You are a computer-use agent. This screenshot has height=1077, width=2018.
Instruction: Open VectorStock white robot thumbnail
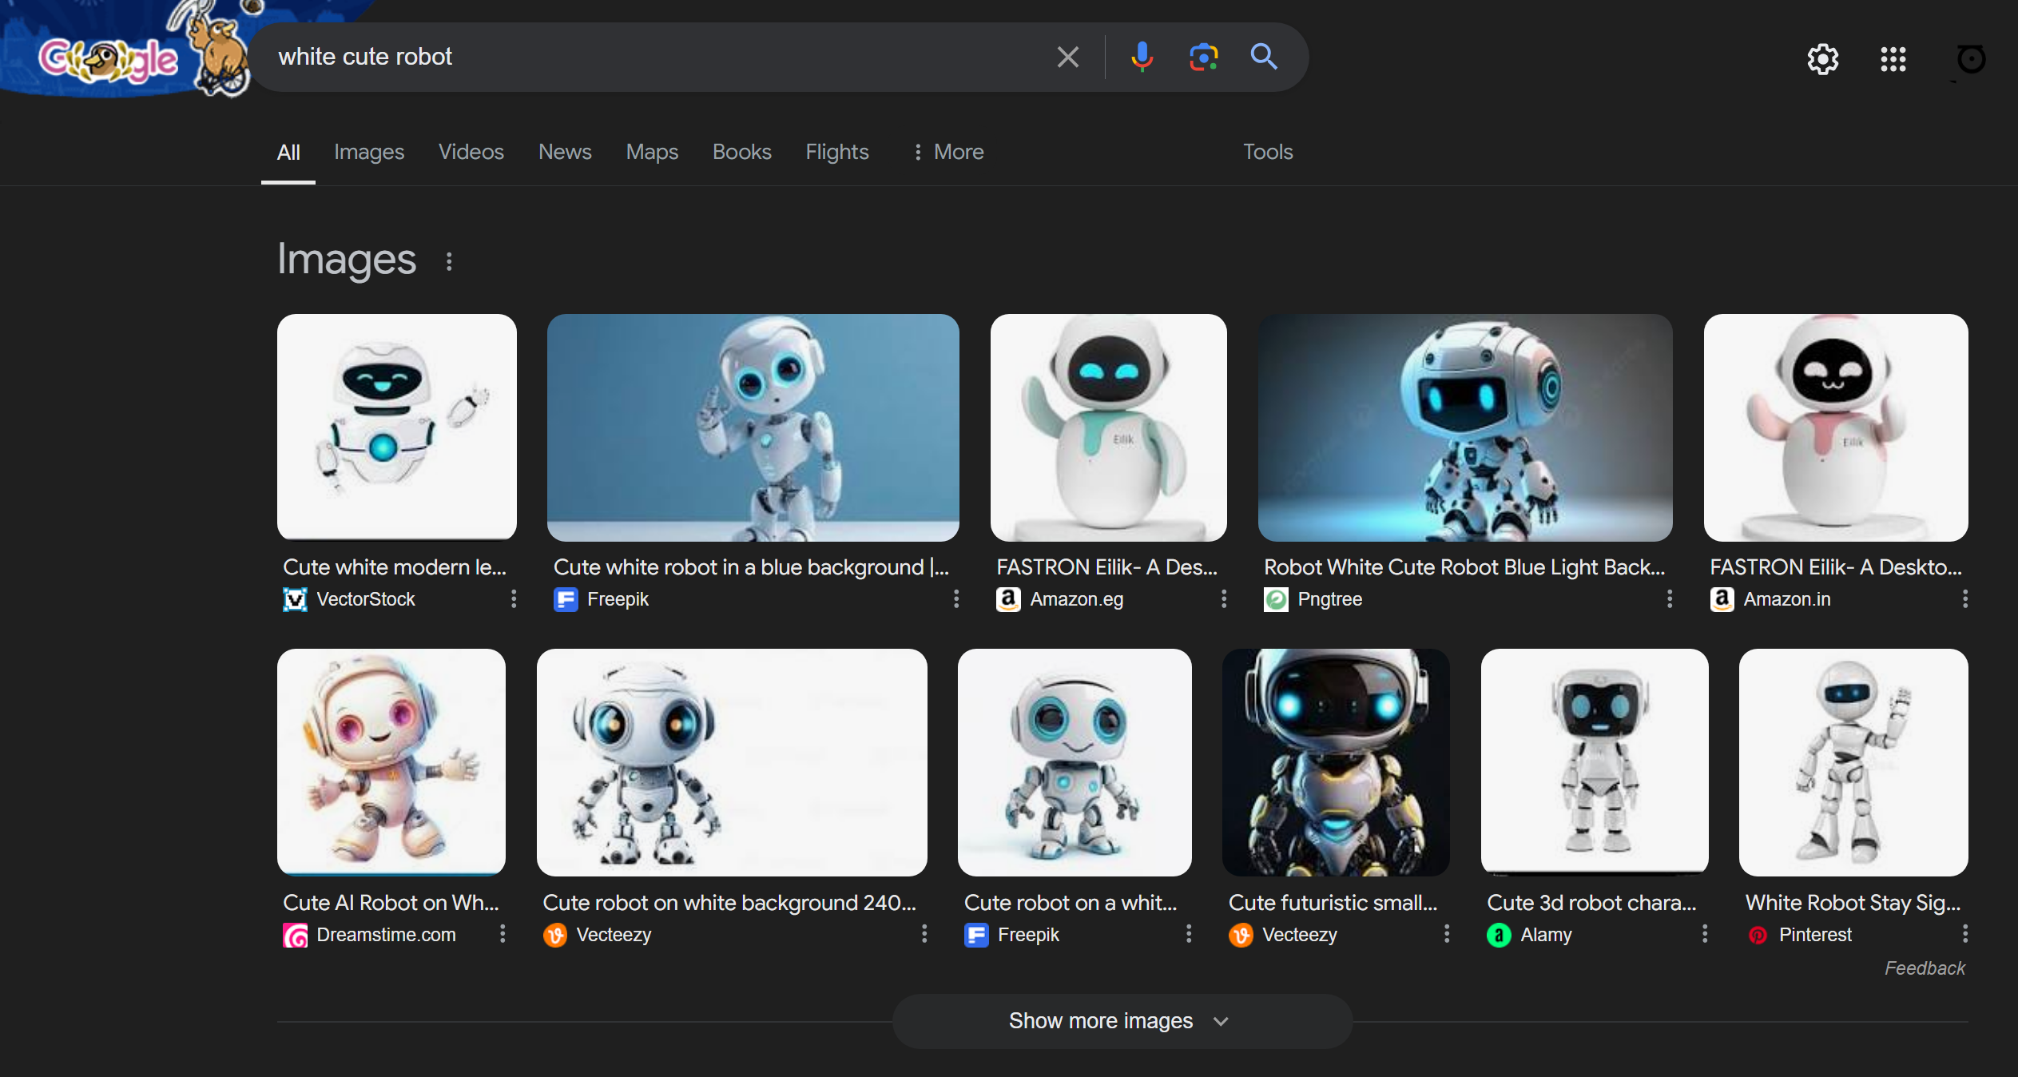397,427
